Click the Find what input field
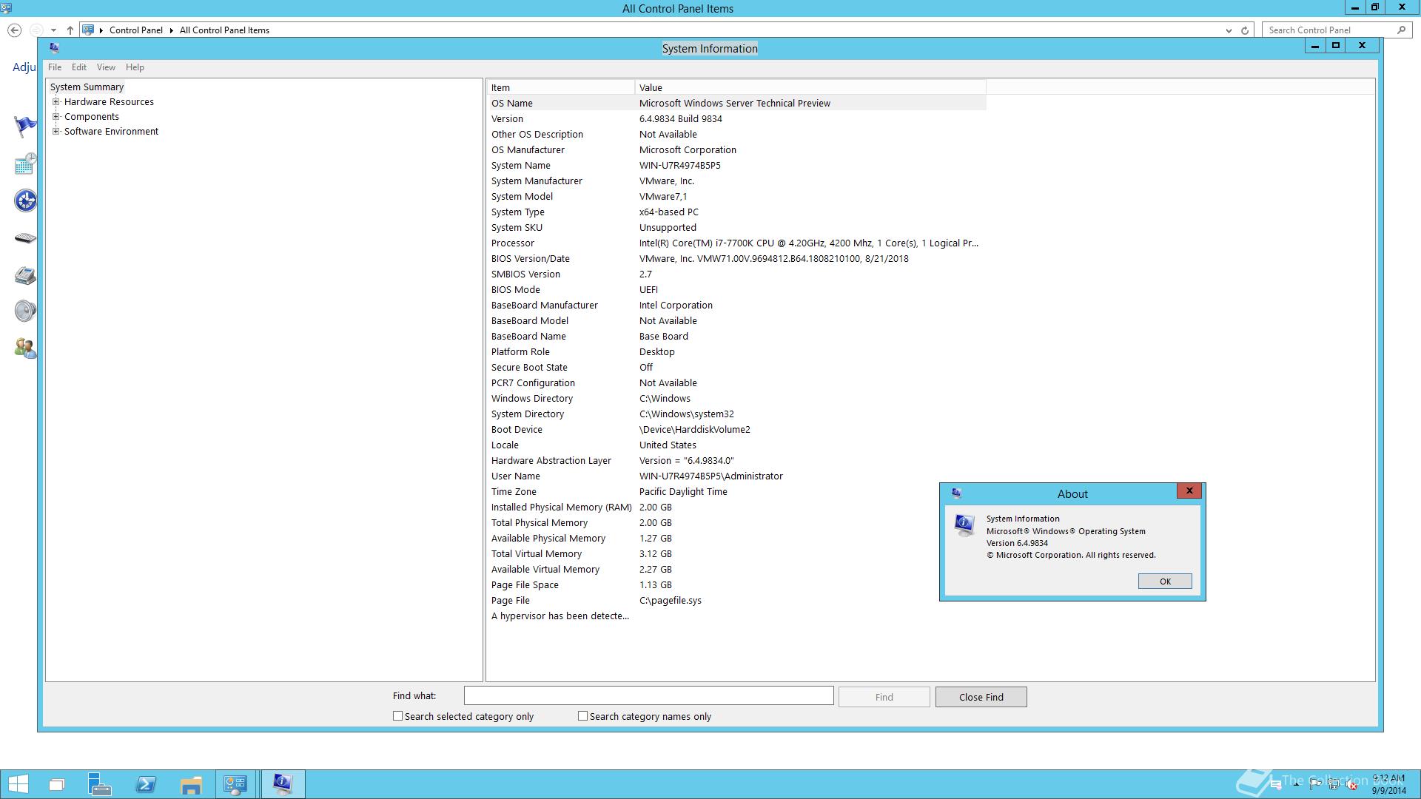Viewport: 1421px width, 799px height. 648,696
